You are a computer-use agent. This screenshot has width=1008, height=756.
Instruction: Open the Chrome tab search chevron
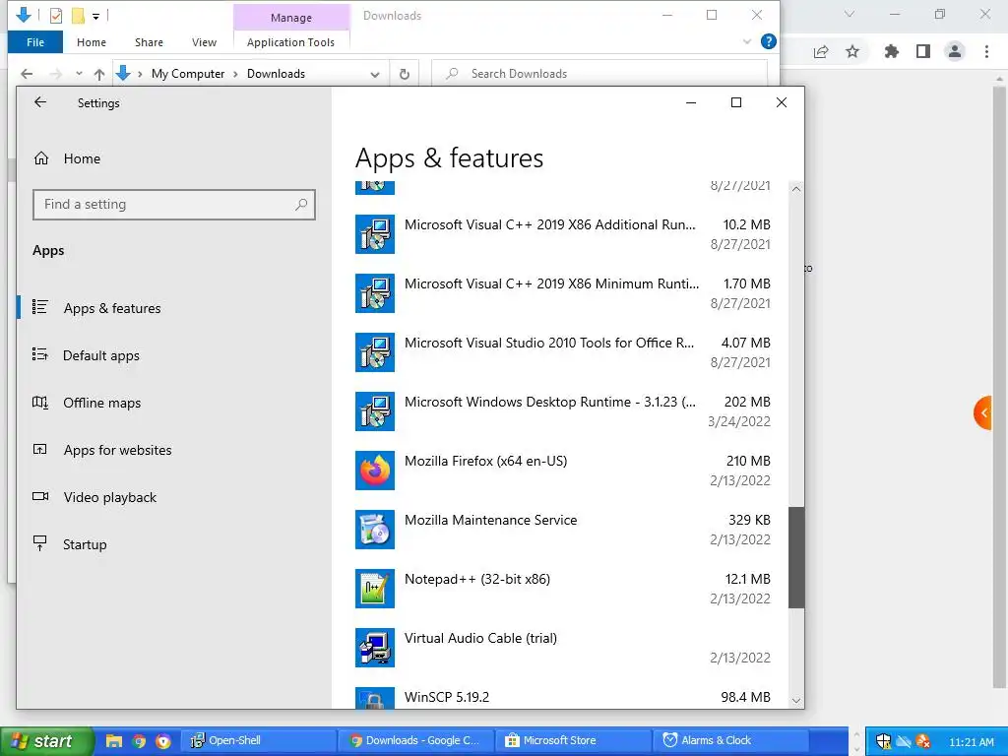[x=850, y=14]
